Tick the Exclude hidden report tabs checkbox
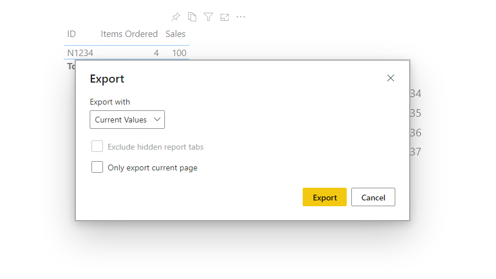This screenshot has width=496, height=279. point(97,147)
